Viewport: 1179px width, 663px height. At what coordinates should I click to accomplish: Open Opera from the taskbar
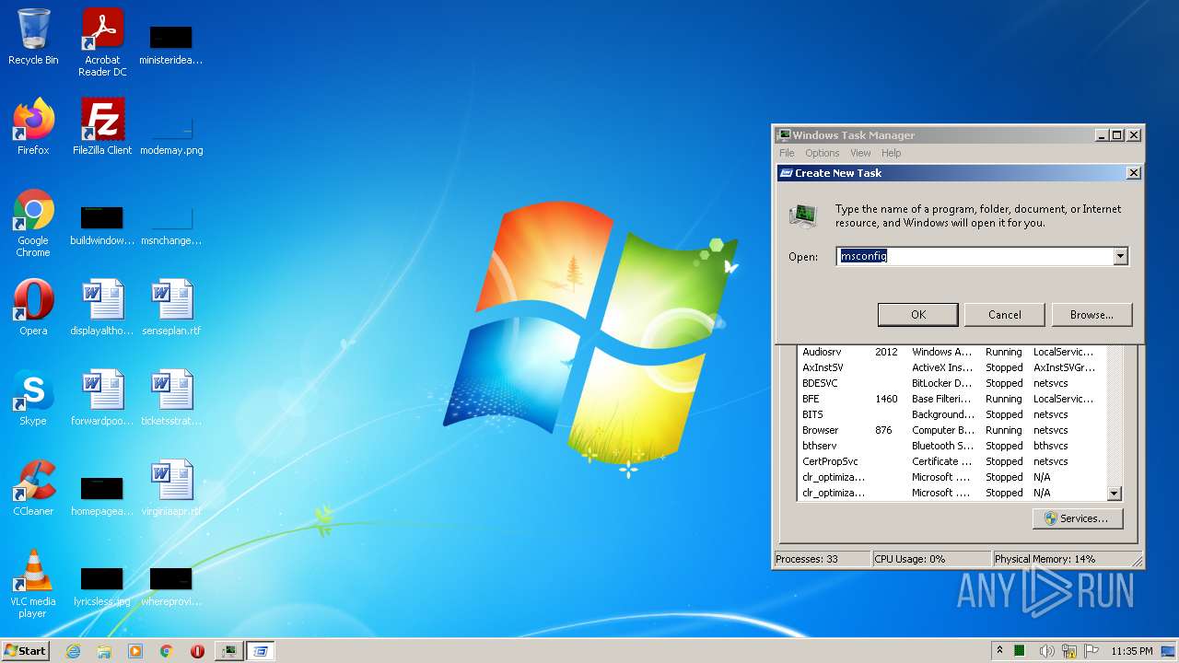click(197, 651)
